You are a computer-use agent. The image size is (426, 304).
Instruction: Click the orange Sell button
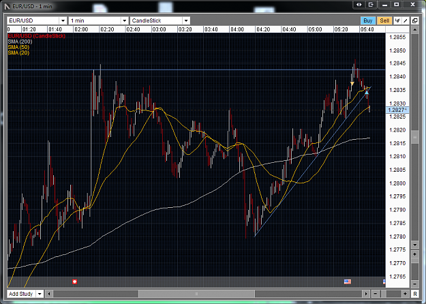coord(384,20)
